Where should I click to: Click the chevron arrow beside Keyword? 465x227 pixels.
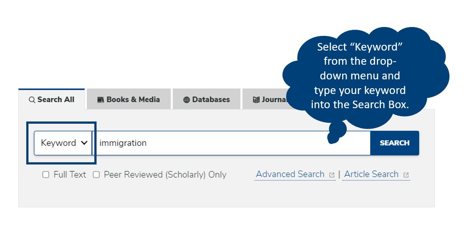pos(84,143)
